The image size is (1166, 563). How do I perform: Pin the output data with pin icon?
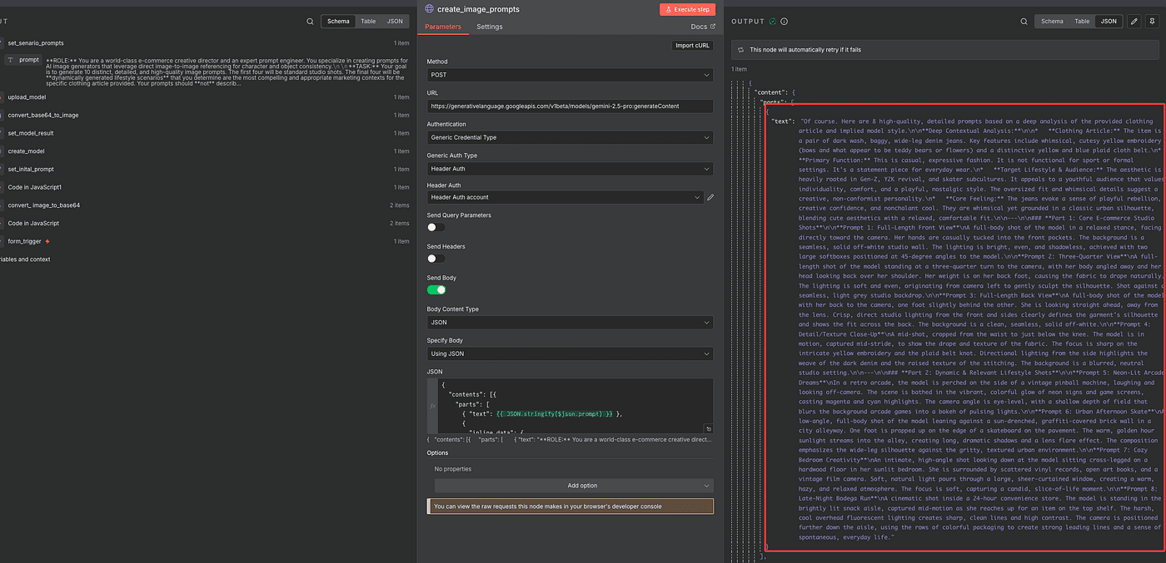pos(1151,22)
